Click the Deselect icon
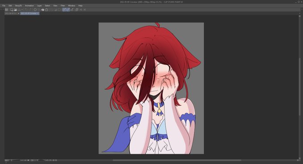 pyautogui.click(x=51, y=10)
